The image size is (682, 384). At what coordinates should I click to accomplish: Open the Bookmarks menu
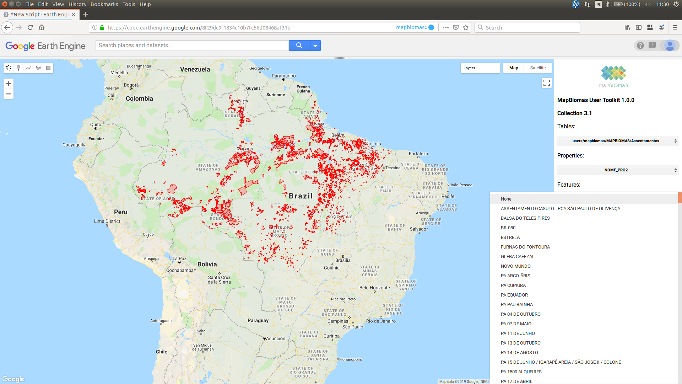[104, 4]
